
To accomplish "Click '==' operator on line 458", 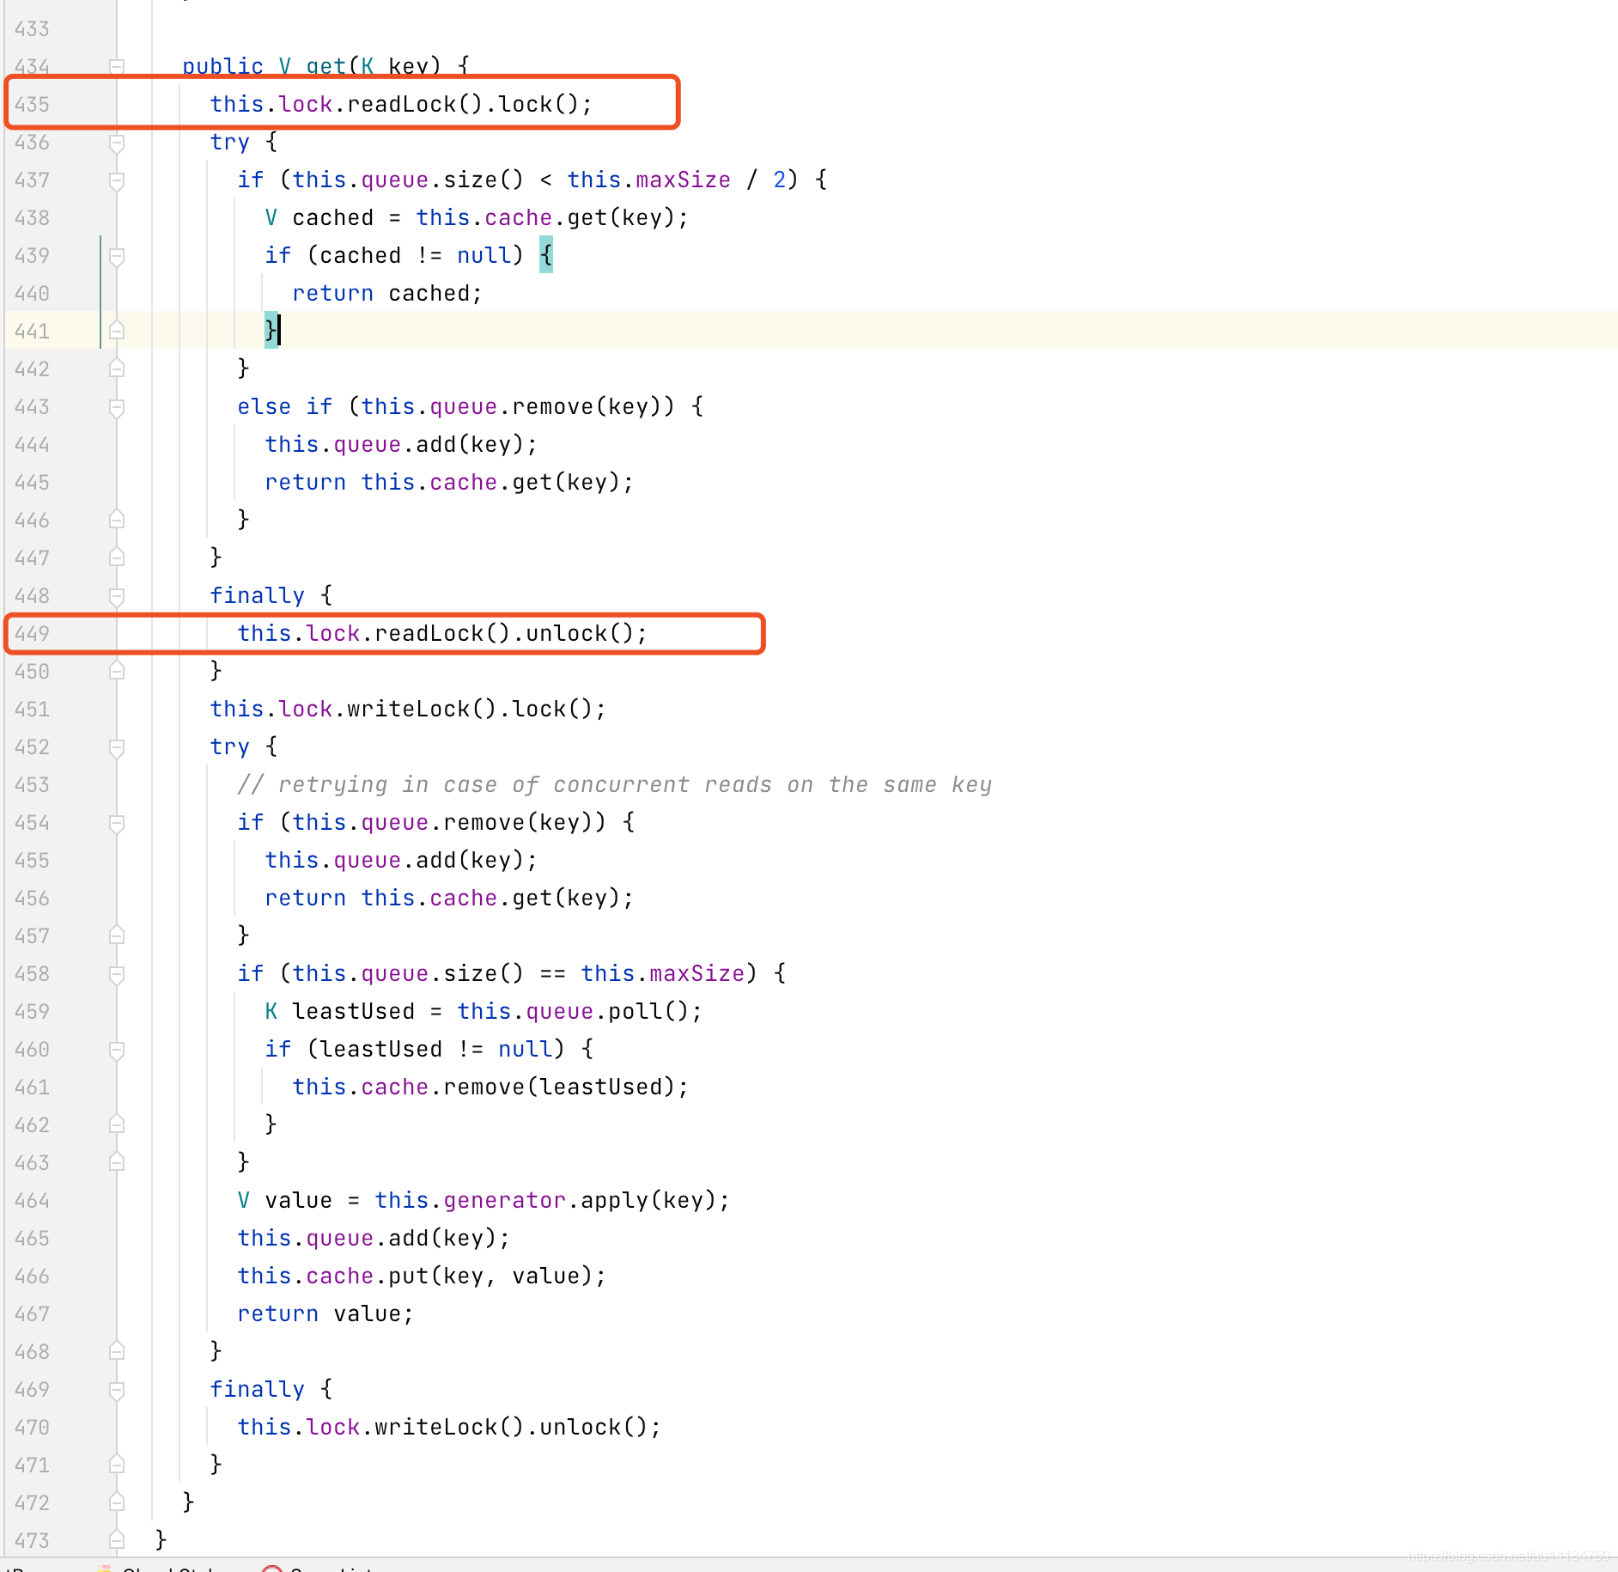I will pyautogui.click(x=552, y=974).
